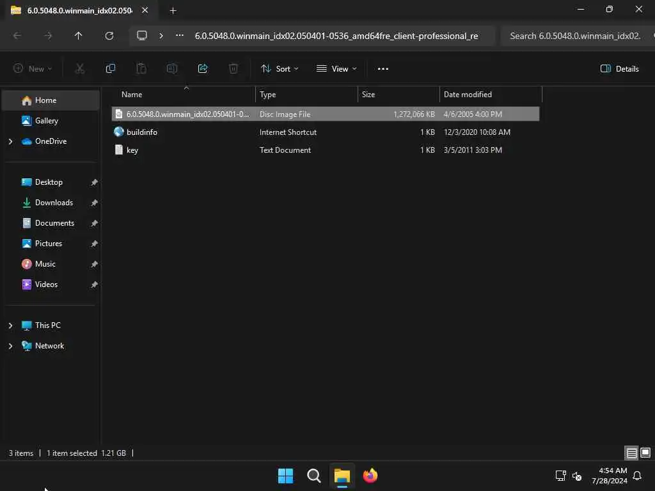Launch Firefox from the taskbar

coord(370,476)
